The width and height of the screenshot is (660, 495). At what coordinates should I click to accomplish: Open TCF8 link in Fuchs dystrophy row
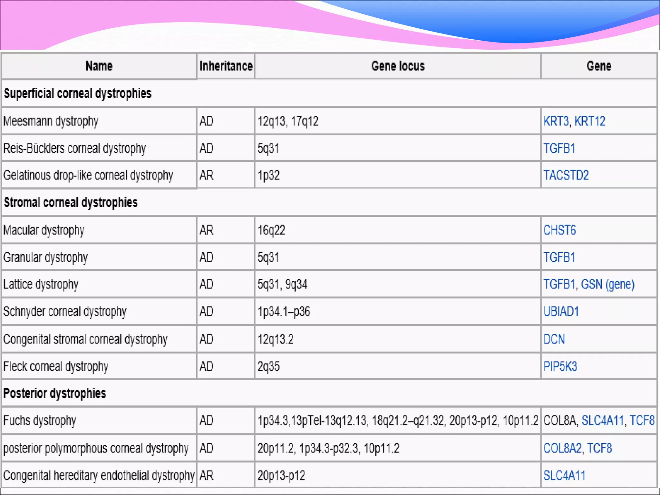[642, 421]
